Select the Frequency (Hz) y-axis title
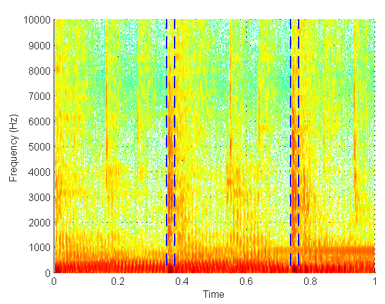Image resolution: width=385 pixels, height=304 pixels. coord(14,148)
